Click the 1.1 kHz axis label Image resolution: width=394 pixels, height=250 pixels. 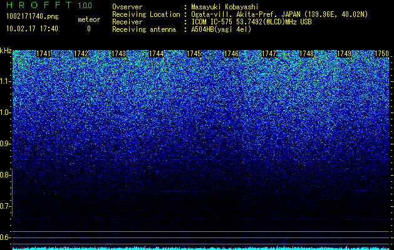pos(4,81)
